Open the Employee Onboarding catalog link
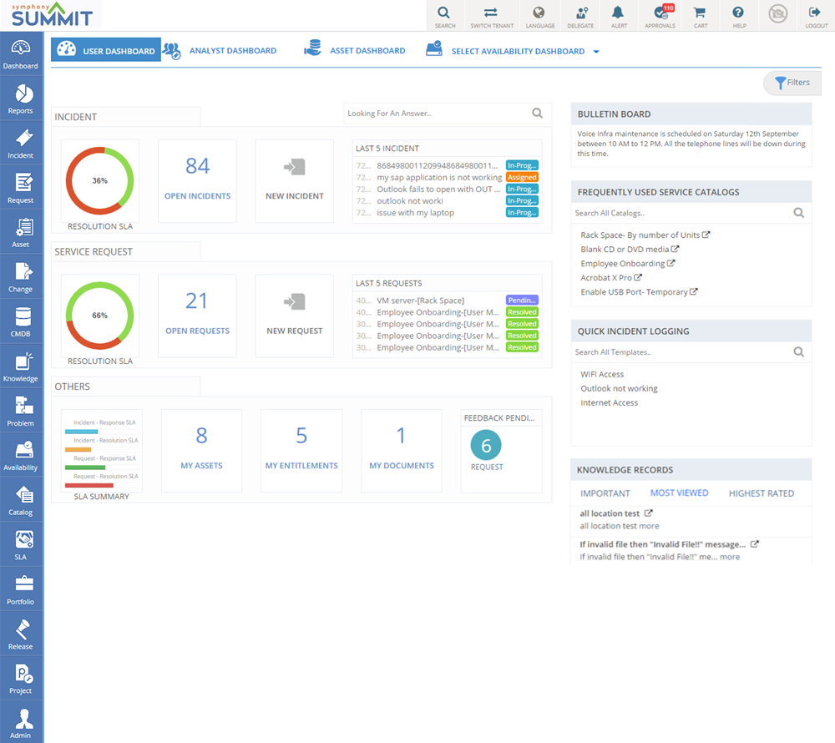 pos(622,264)
